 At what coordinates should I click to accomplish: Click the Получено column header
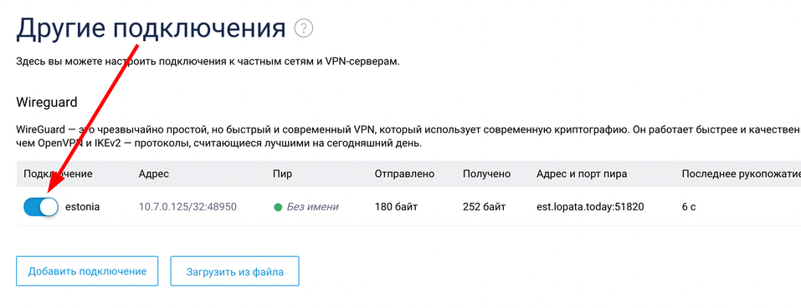487,174
